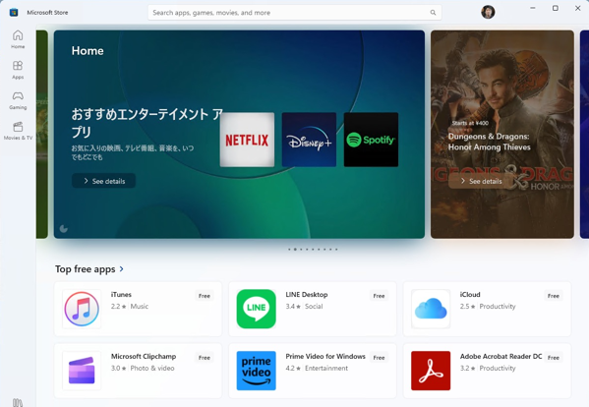Click the Spotify tile
Image resolution: width=589 pixels, height=407 pixels.
tap(371, 140)
